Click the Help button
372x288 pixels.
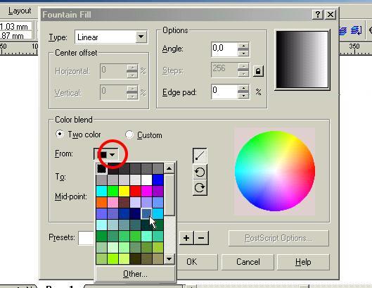coord(303,262)
